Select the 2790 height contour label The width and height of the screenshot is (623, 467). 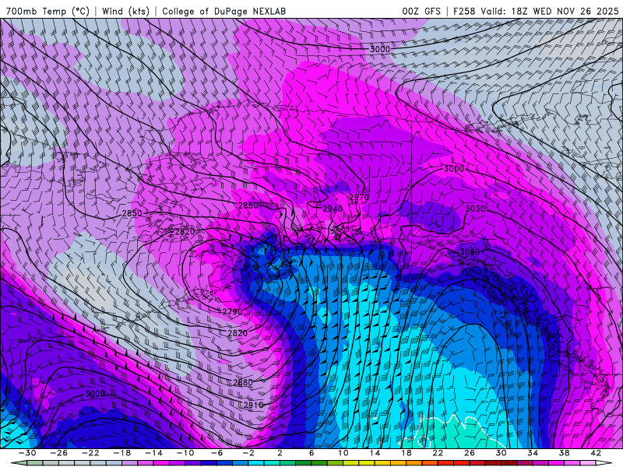[232, 312]
